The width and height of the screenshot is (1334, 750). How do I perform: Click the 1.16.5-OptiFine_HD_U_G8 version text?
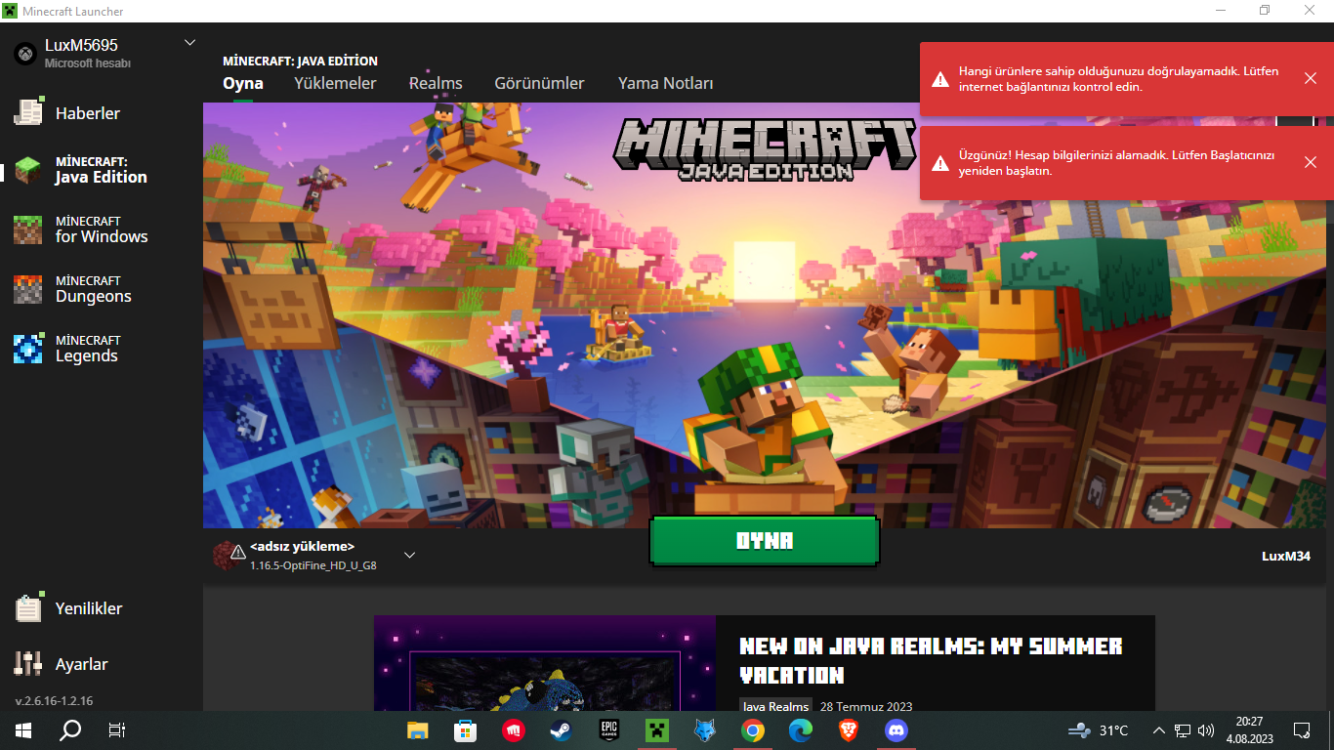(x=313, y=565)
